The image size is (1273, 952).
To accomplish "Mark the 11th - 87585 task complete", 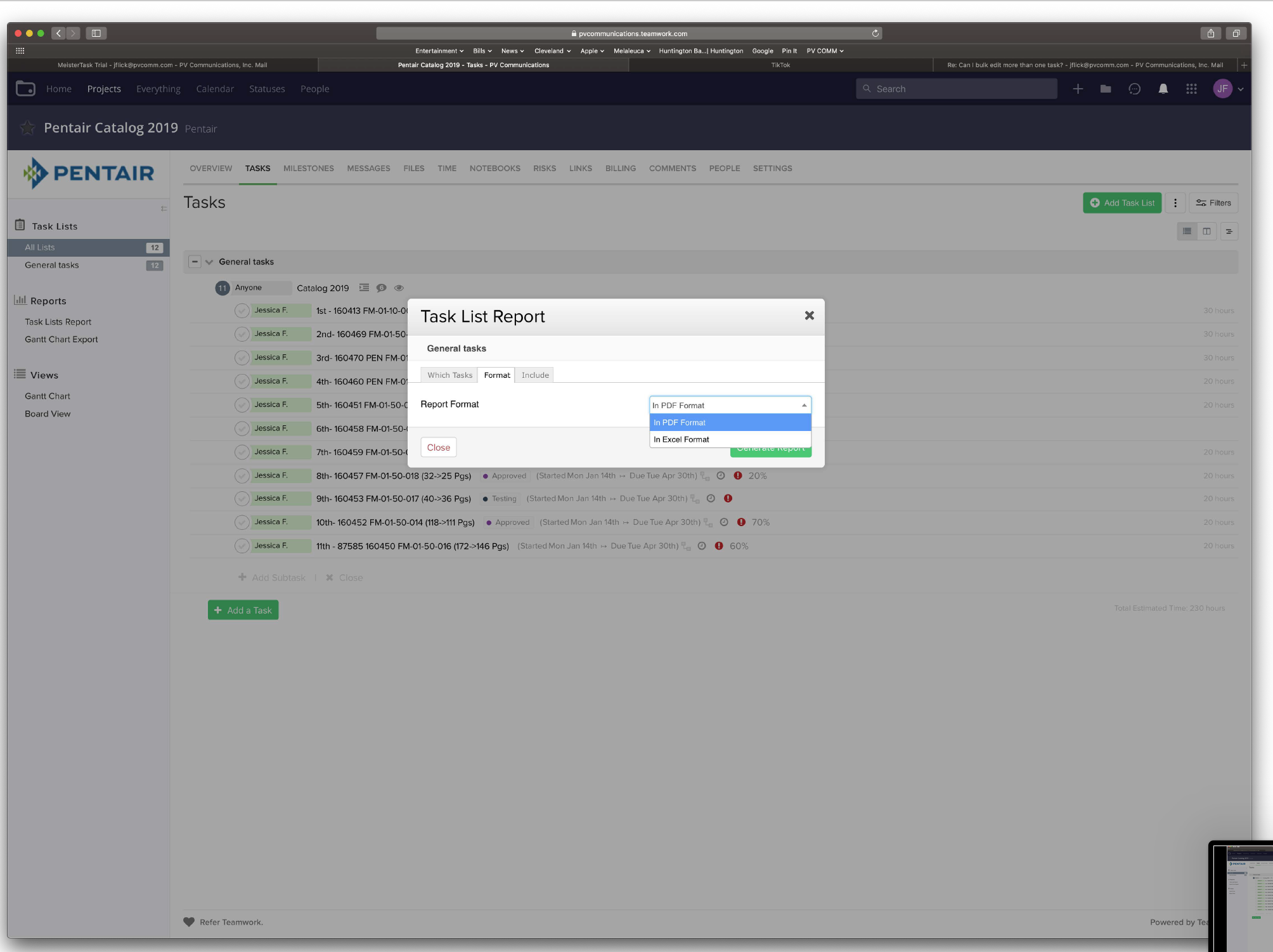I will (x=242, y=546).
